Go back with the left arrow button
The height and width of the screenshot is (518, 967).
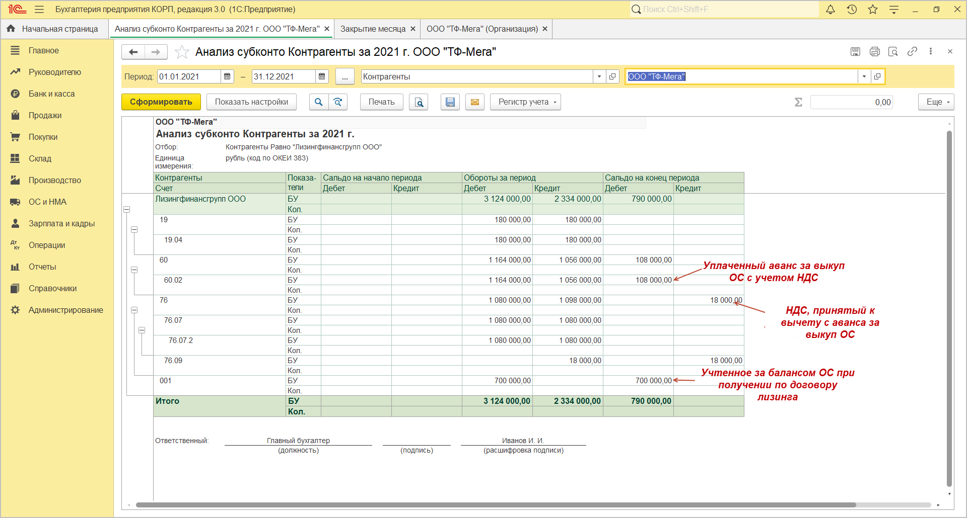pyautogui.click(x=133, y=52)
